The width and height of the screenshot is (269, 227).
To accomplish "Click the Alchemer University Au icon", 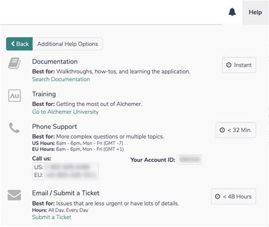I will pyautogui.click(x=15, y=96).
